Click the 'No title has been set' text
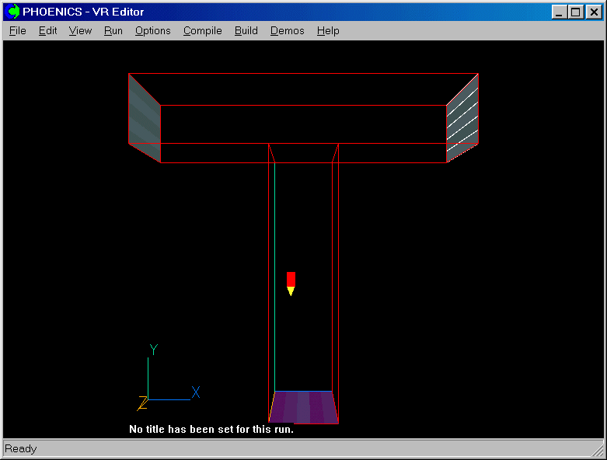The height and width of the screenshot is (460, 607). click(211, 429)
